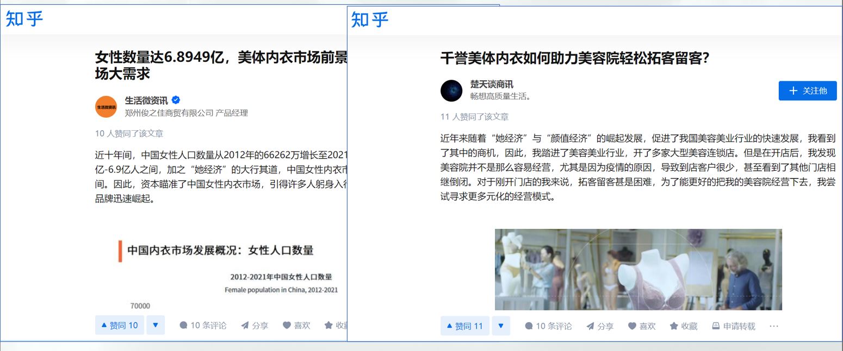Downvote the right article using the down arrow
The width and height of the screenshot is (843, 351).
[501, 326]
